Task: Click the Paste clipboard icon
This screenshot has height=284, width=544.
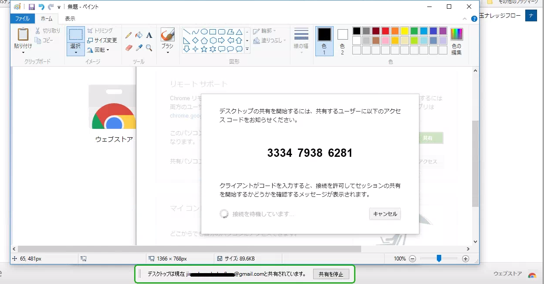Action: [23, 35]
